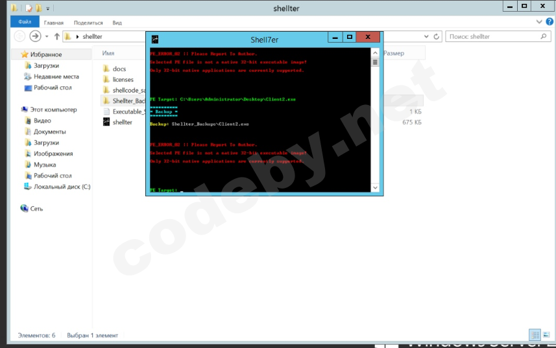Viewport: 556px width, 348px height.
Task: Select the Executable file entry
Action: (128, 111)
